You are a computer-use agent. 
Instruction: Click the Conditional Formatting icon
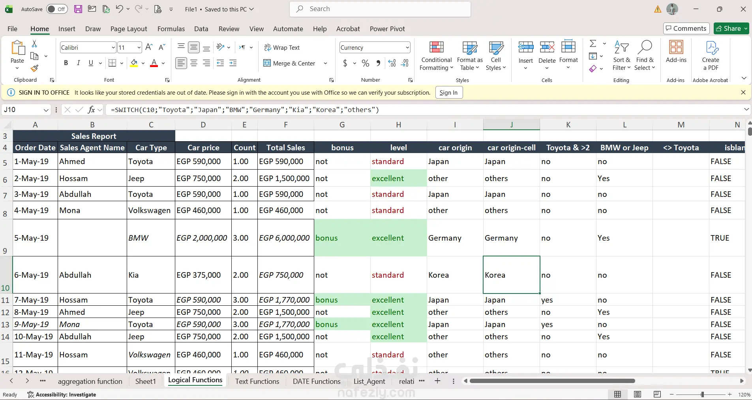pyautogui.click(x=436, y=47)
